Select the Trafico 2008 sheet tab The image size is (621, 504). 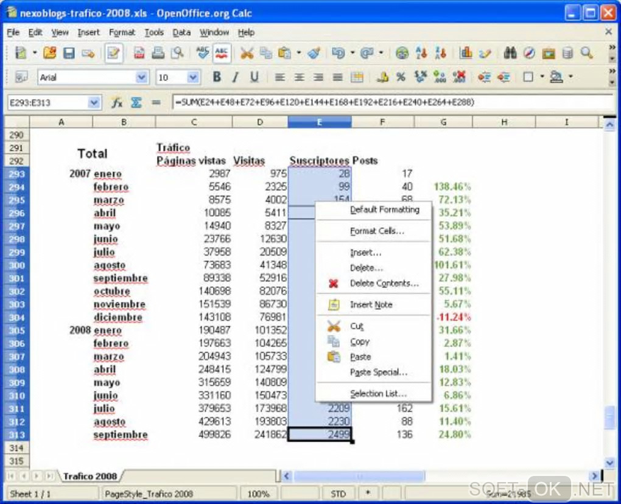click(x=90, y=476)
